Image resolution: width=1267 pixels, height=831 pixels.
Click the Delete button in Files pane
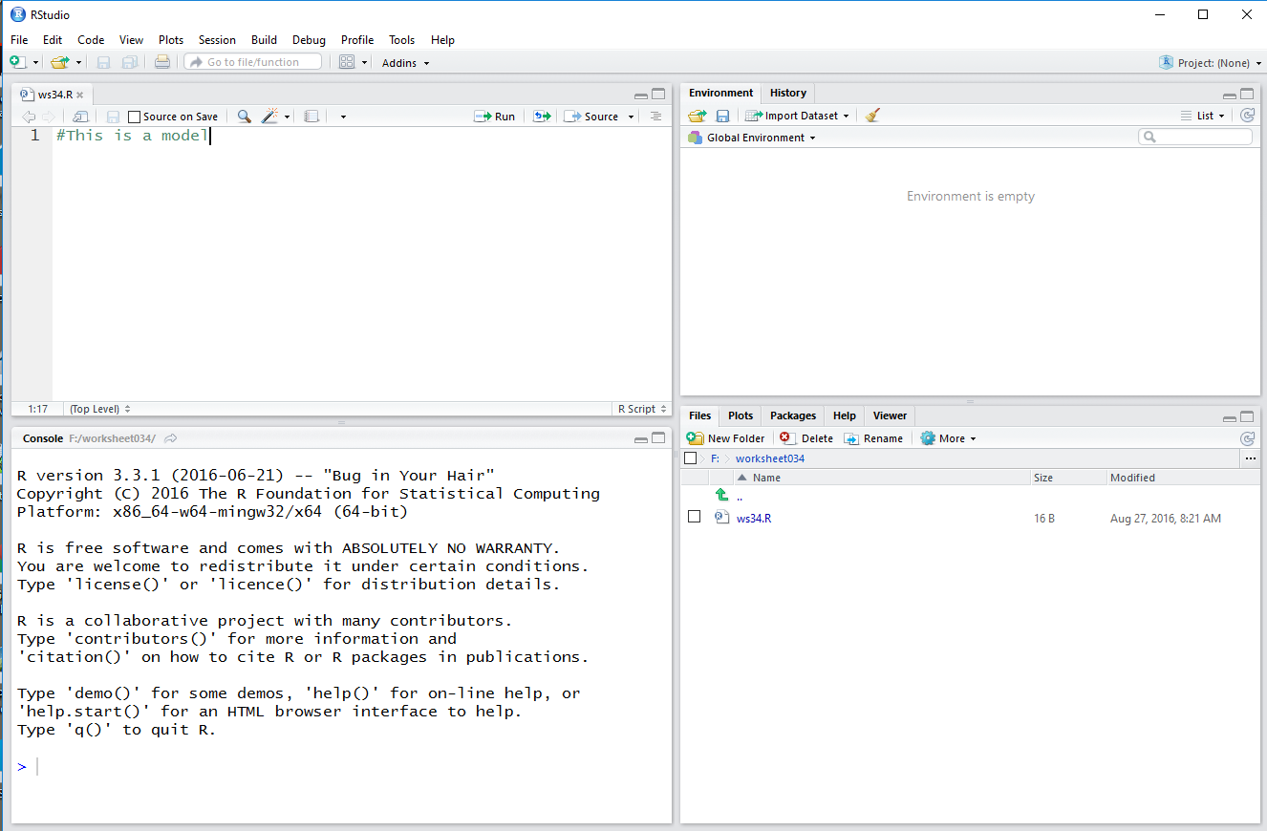806,438
